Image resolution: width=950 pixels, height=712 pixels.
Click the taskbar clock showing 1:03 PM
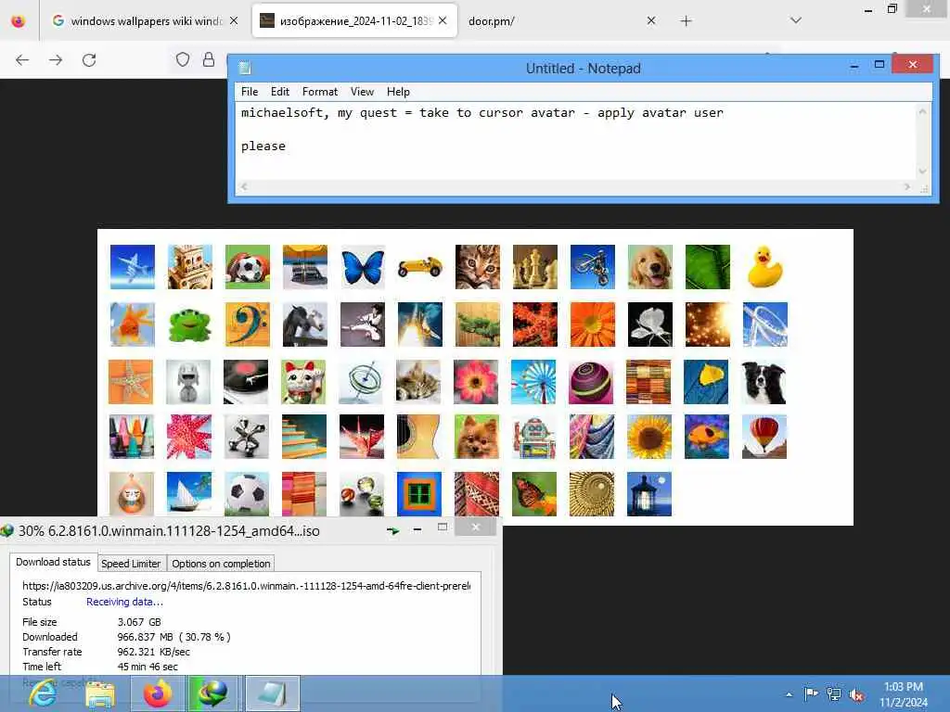pos(904,694)
